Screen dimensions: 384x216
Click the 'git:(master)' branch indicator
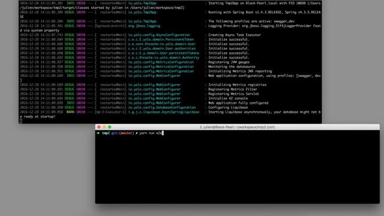[122, 133]
